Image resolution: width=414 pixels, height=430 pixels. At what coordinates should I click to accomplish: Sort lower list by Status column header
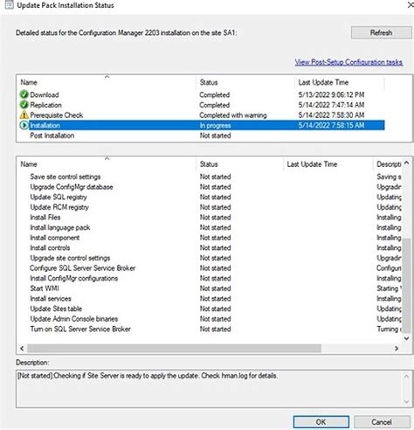pyautogui.click(x=239, y=164)
